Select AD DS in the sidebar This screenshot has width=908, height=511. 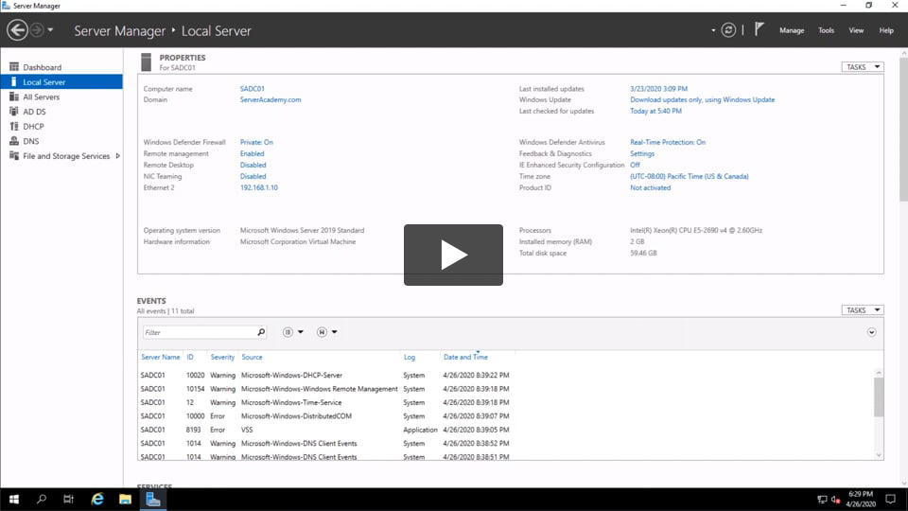click(34, 112)
